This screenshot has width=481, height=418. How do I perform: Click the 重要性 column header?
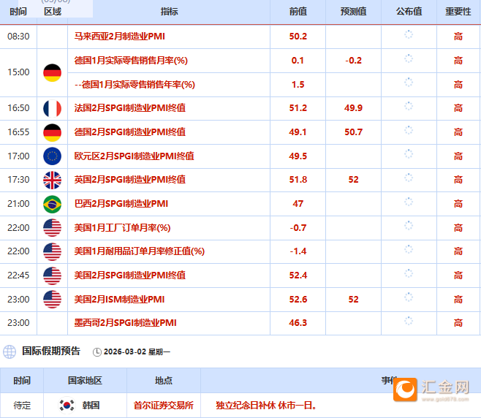point(458,12)
